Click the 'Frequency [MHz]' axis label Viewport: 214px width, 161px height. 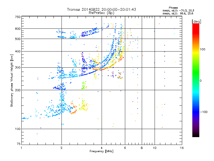[101, 151]
